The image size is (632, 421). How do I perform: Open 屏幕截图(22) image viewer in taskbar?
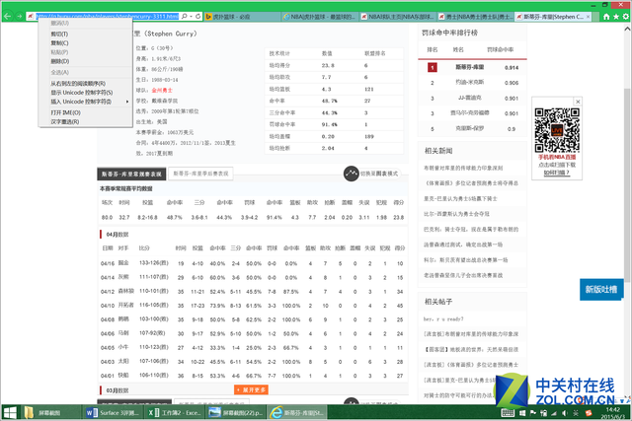tap(236, 412)
